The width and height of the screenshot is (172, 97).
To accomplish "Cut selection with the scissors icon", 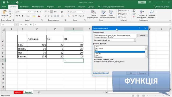I will pos(10,11).
